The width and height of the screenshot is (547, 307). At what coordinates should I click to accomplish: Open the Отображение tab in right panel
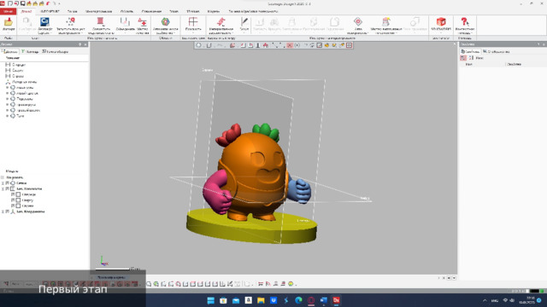coord(496,51)
